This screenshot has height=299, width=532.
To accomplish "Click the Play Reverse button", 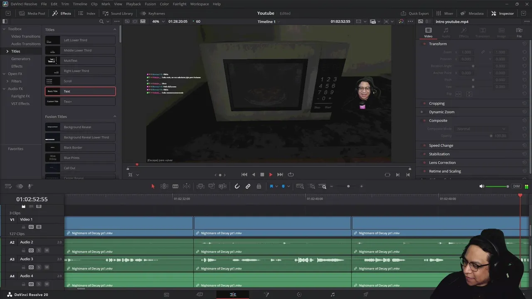I will point(254,175).
